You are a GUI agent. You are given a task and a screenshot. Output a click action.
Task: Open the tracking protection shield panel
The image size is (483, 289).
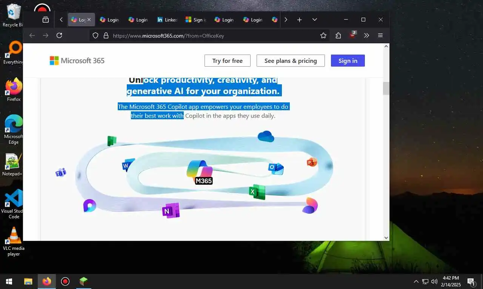95,35
